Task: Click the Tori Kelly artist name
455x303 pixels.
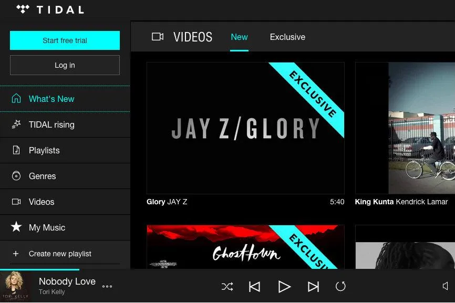Action: pos(52,291)
